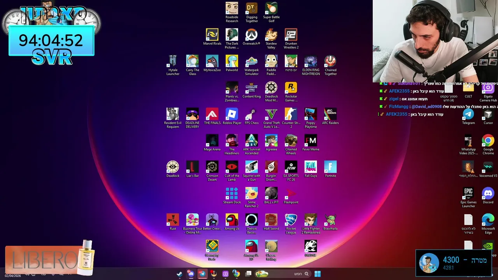Select the Resident Evil Requiem icon
The width and height of the screenshot is (498, 280).
coord(173,118)
